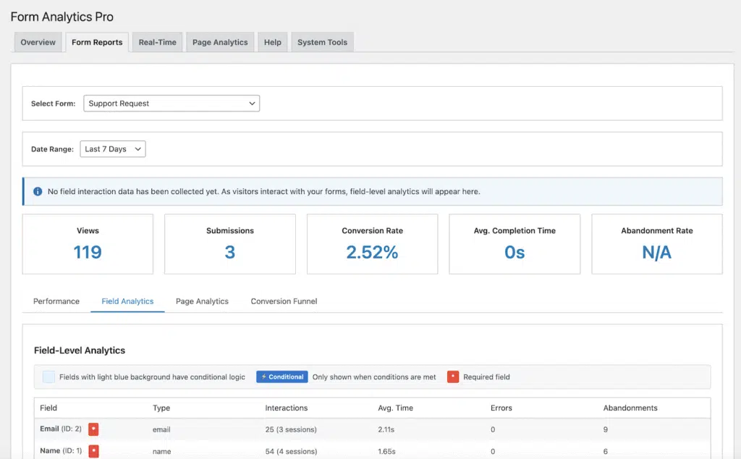
Task: Go to the top Page Analytics tab
Action: [x=220, y=42]
